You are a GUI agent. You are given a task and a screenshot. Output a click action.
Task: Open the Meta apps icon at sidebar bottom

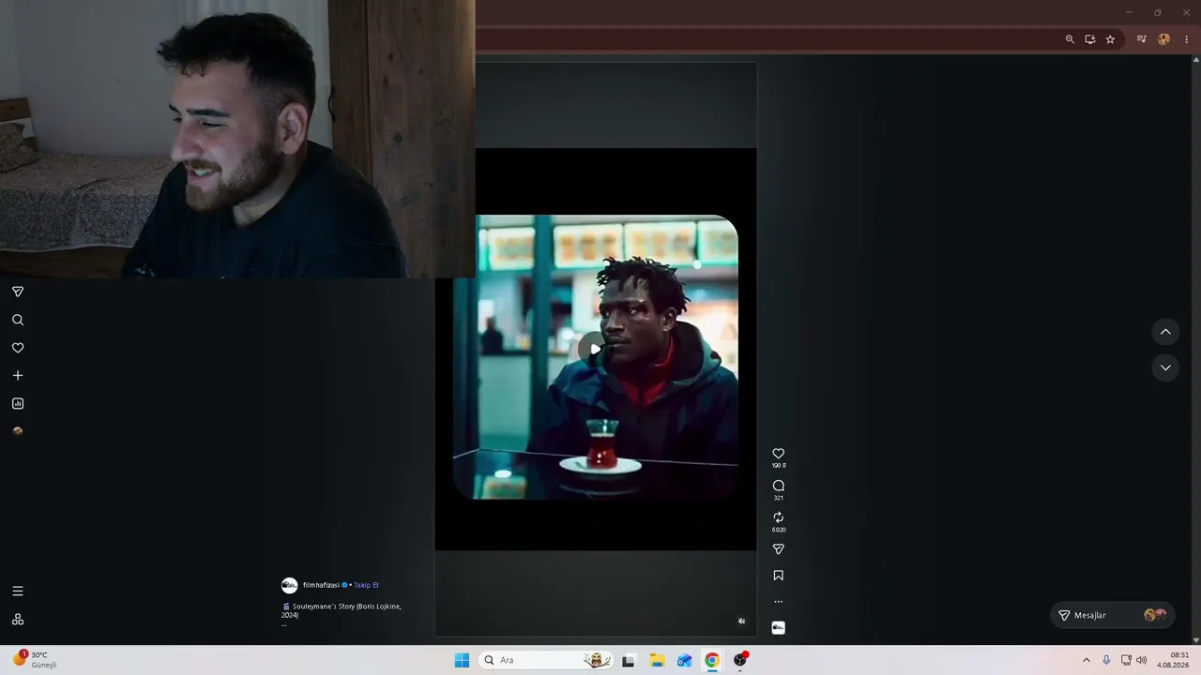pos(18,620)
